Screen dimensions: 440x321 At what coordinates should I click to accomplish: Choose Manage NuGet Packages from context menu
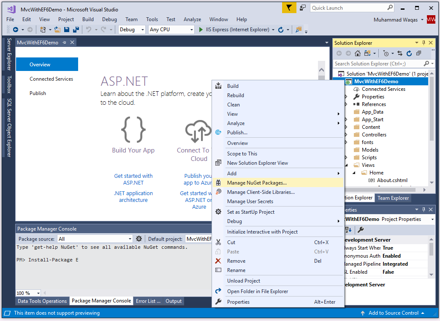[278, 182]
